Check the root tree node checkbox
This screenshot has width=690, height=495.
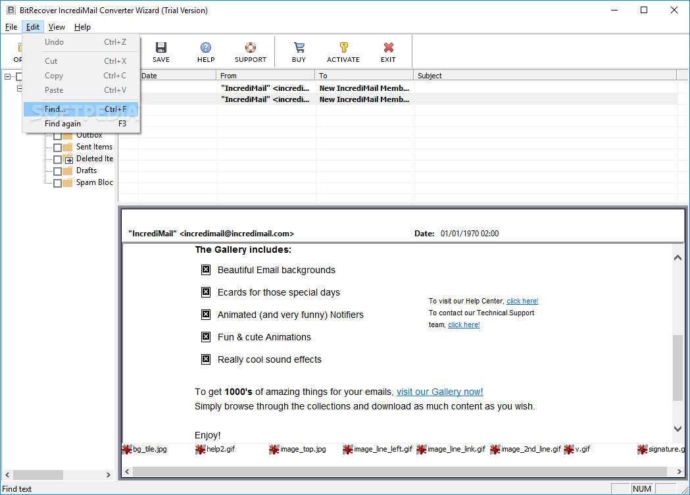tap(19, 76)
